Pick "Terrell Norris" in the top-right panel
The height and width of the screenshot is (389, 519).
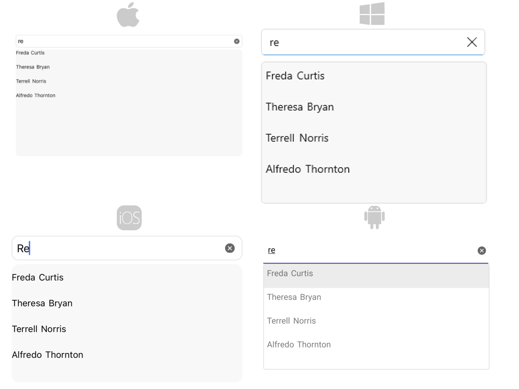tap(297, 138)
